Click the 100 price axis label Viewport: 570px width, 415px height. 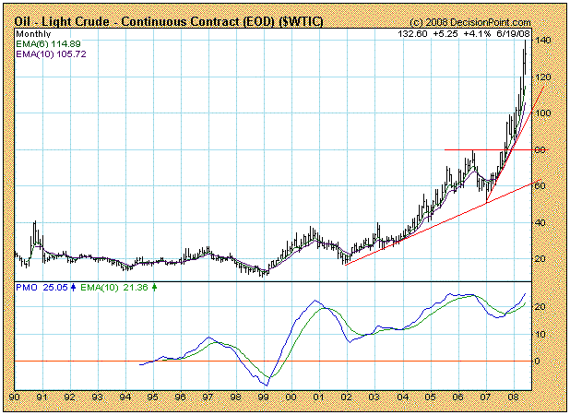[x=543, y=113]
